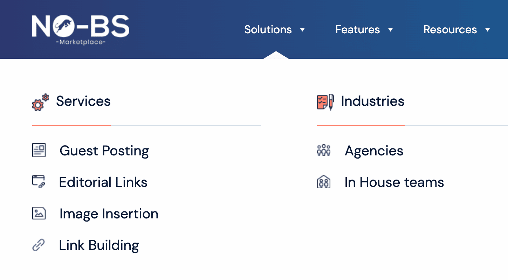Click the chain icon for Link Building
This screenshot has width=508, height=280.
click(x=39, y=245)
